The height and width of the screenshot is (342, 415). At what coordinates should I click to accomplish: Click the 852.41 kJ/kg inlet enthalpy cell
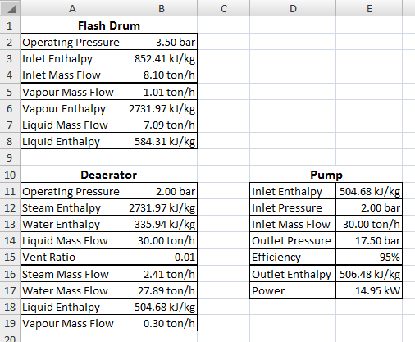[x=162, y=58]
